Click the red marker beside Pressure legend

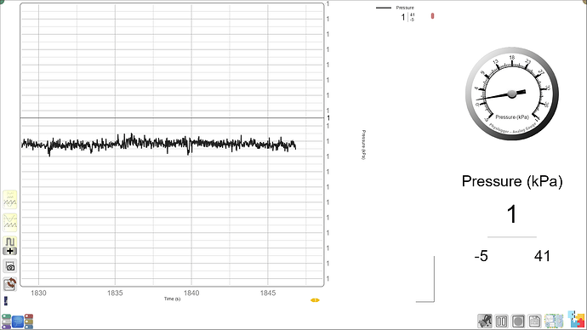(432, 16)
